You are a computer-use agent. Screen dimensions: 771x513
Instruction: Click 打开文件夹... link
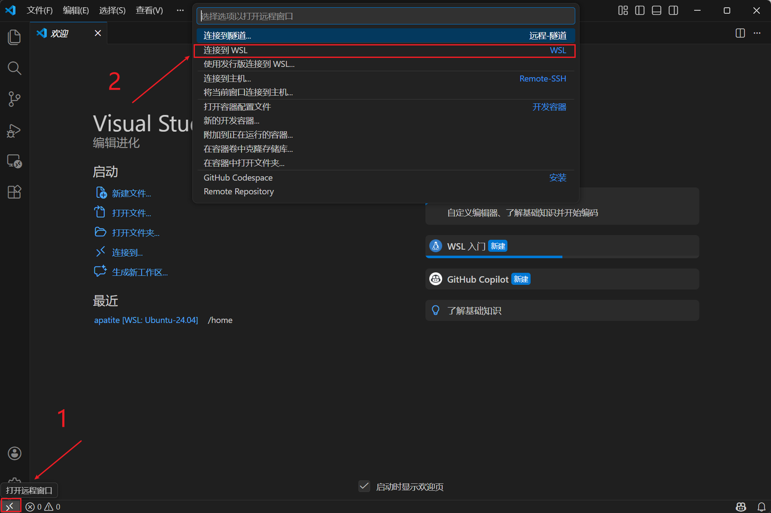pyautogui.click(x=135, y=233)
